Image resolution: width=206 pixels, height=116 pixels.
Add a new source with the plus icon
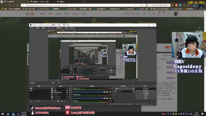[x=53, y=101]
